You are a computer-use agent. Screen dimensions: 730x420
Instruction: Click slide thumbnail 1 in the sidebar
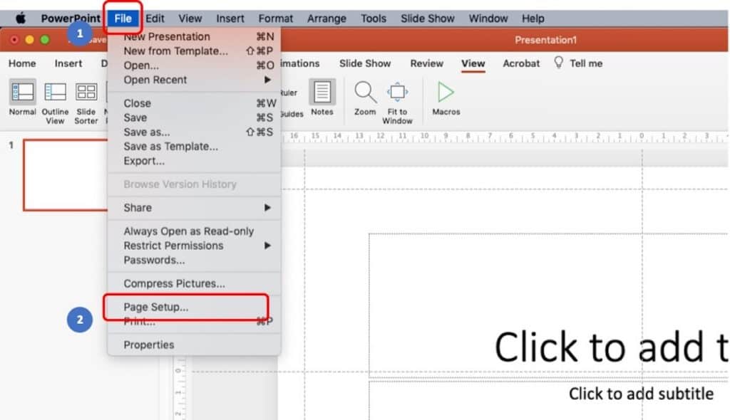click(64, 175)
